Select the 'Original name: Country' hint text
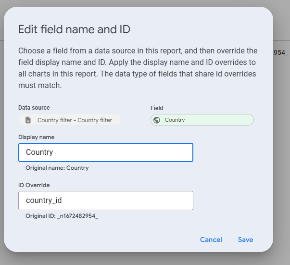290x265 pixels. [57, 168]
